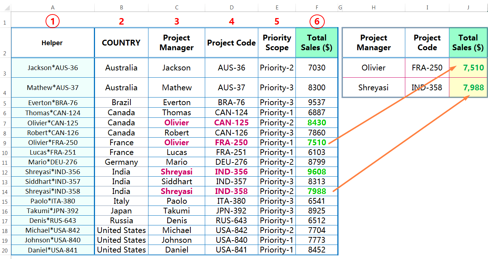Select cell Mathew*AUS-37
The height and width of the screenshot is (259, 488).
click(x=53, y=87)
